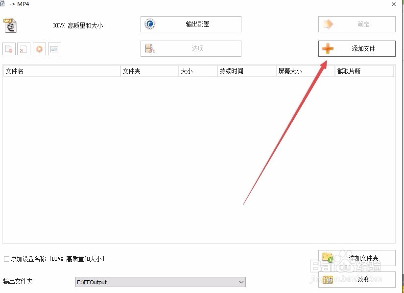The width and height of the screenshot is (404, 293).
Task: Expand the F:\FFOutput combo box
Action: pos(159,282)
